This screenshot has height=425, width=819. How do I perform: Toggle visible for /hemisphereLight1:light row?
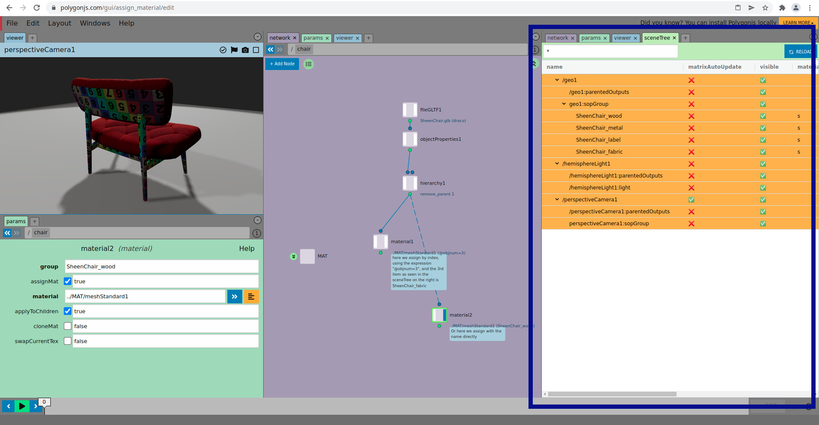pyautogui.click(x=763, y=188)
